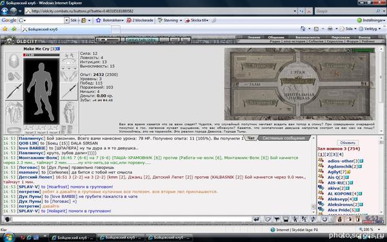
Task: Click the browser back arrow button
Action: click(5, 11)
